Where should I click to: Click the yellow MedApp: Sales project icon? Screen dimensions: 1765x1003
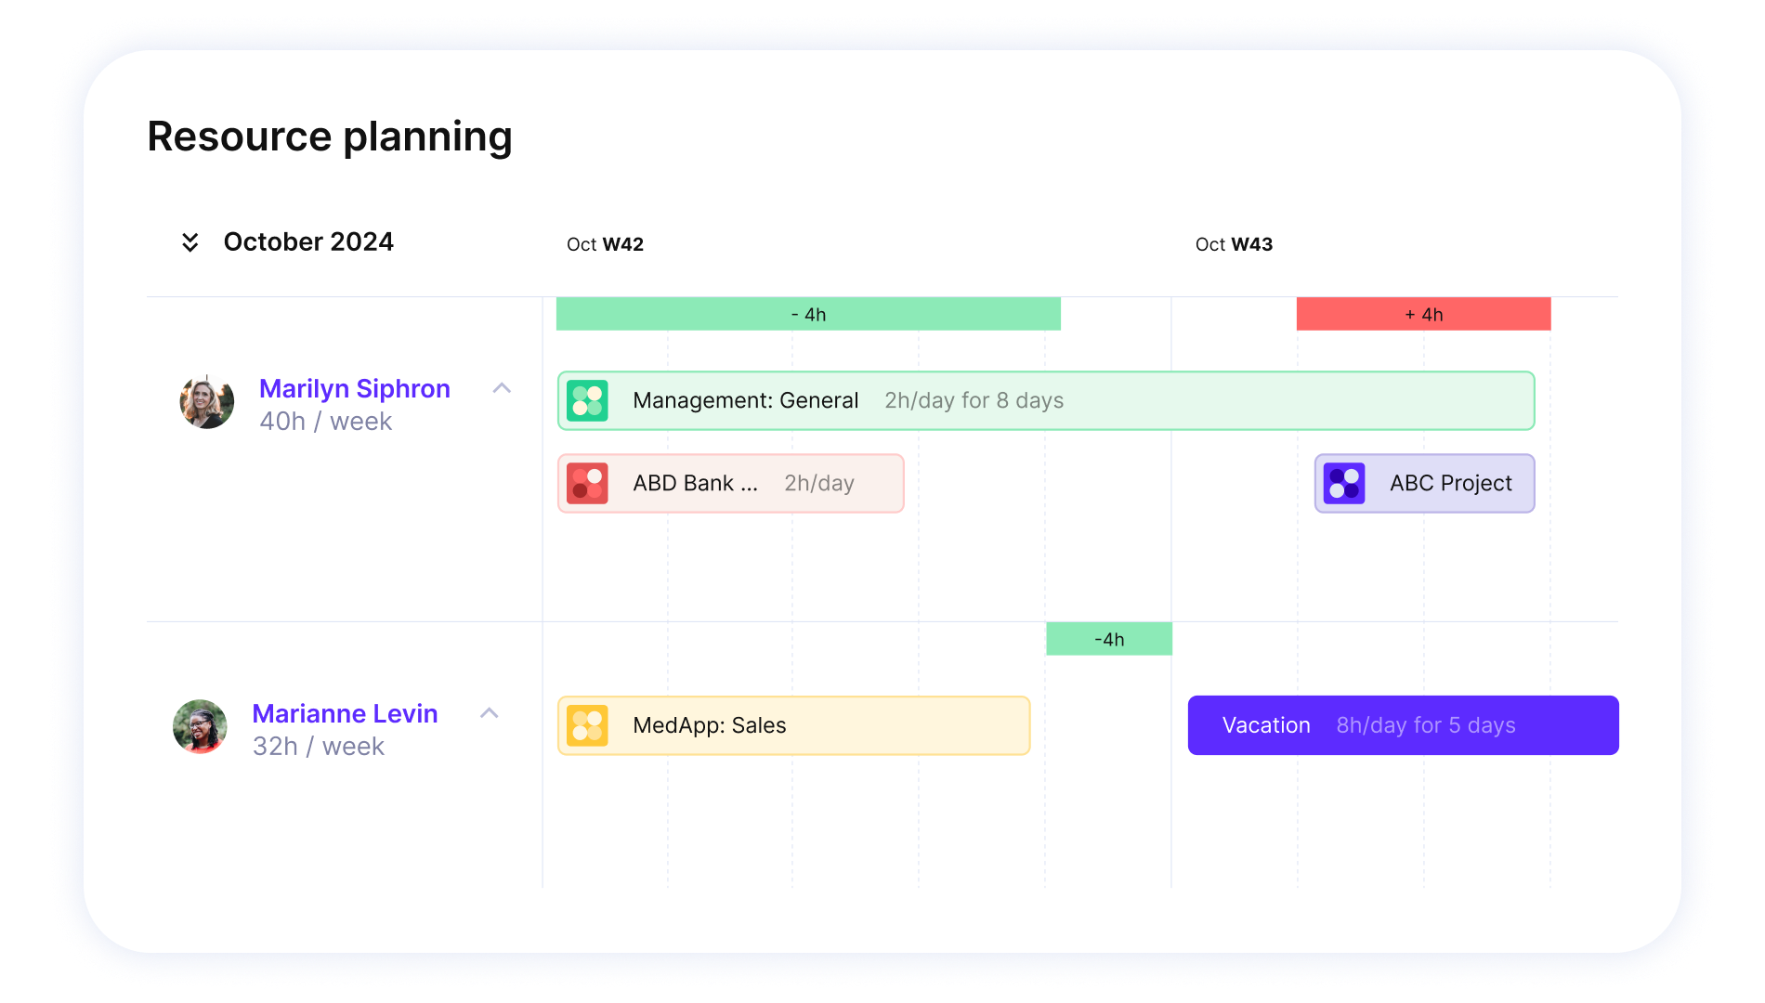tap(587, 725)
